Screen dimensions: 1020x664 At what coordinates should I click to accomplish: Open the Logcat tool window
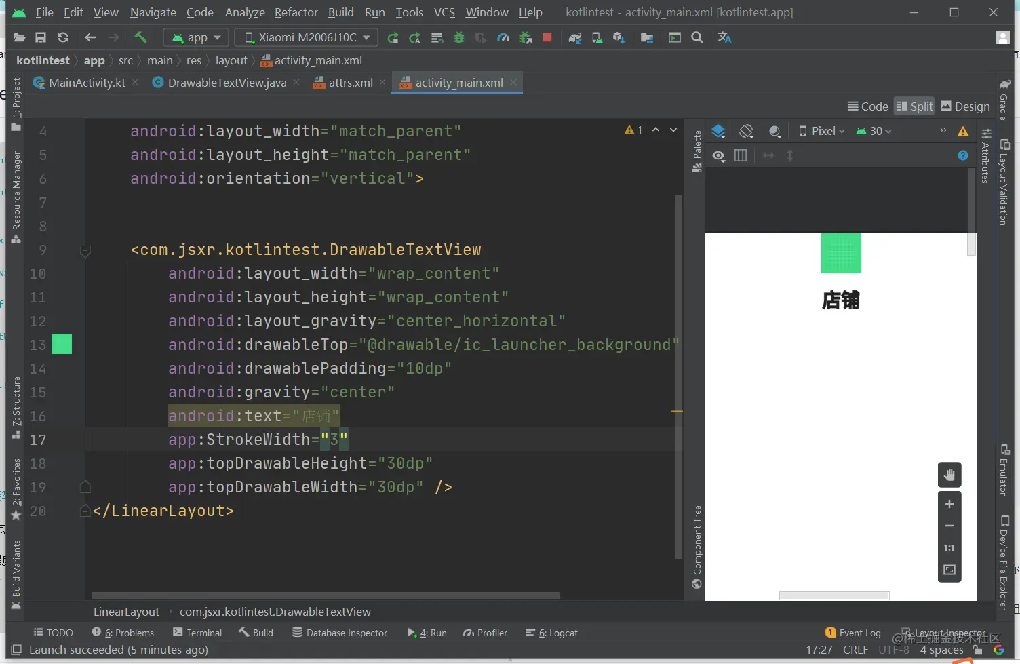(x=551, y=633)
